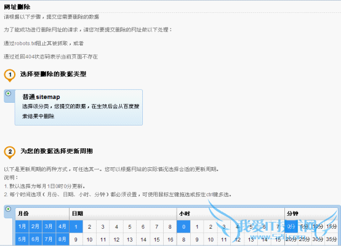Choose day 9 in the 日期 column
341x246 pixels.
76,239
